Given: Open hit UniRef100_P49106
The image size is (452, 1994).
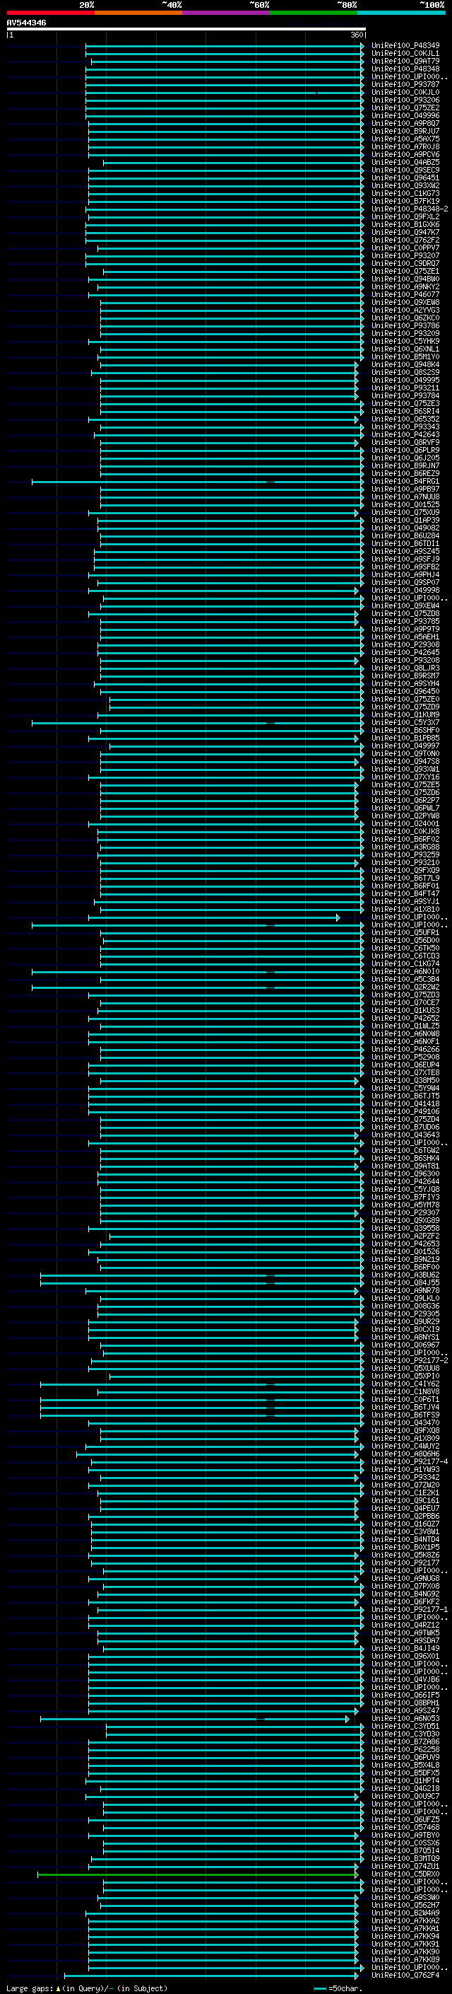Looking at the screenshot, I should (x=405, y=1111).
